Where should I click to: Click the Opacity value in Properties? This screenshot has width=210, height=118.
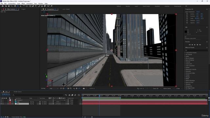198,23
